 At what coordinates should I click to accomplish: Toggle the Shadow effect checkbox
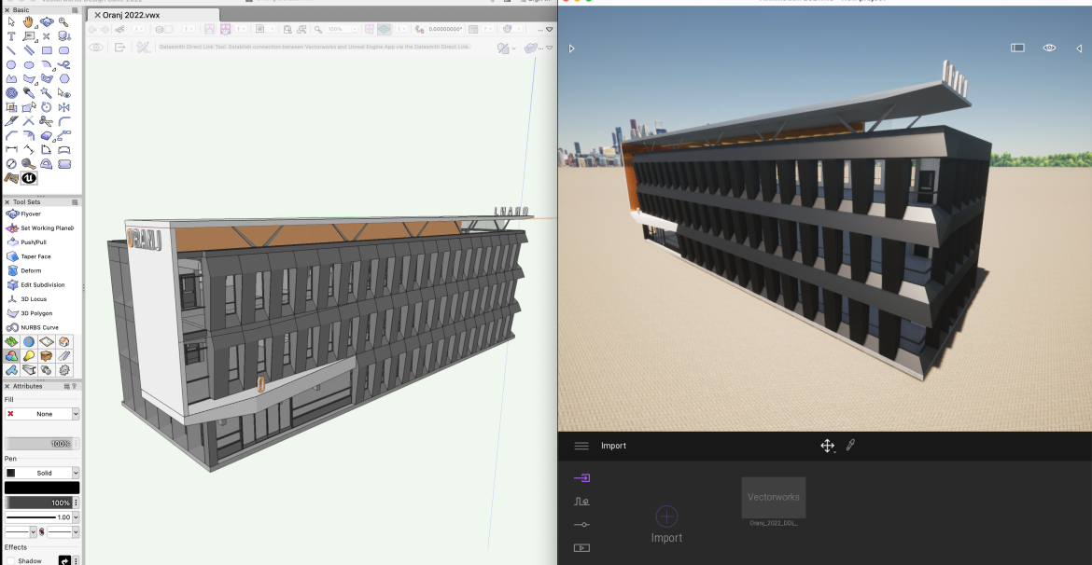click(10, 561)
